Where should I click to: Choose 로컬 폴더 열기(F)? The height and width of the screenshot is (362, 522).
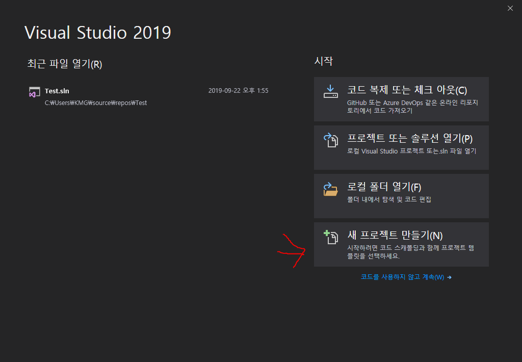[x=401, y=196]
